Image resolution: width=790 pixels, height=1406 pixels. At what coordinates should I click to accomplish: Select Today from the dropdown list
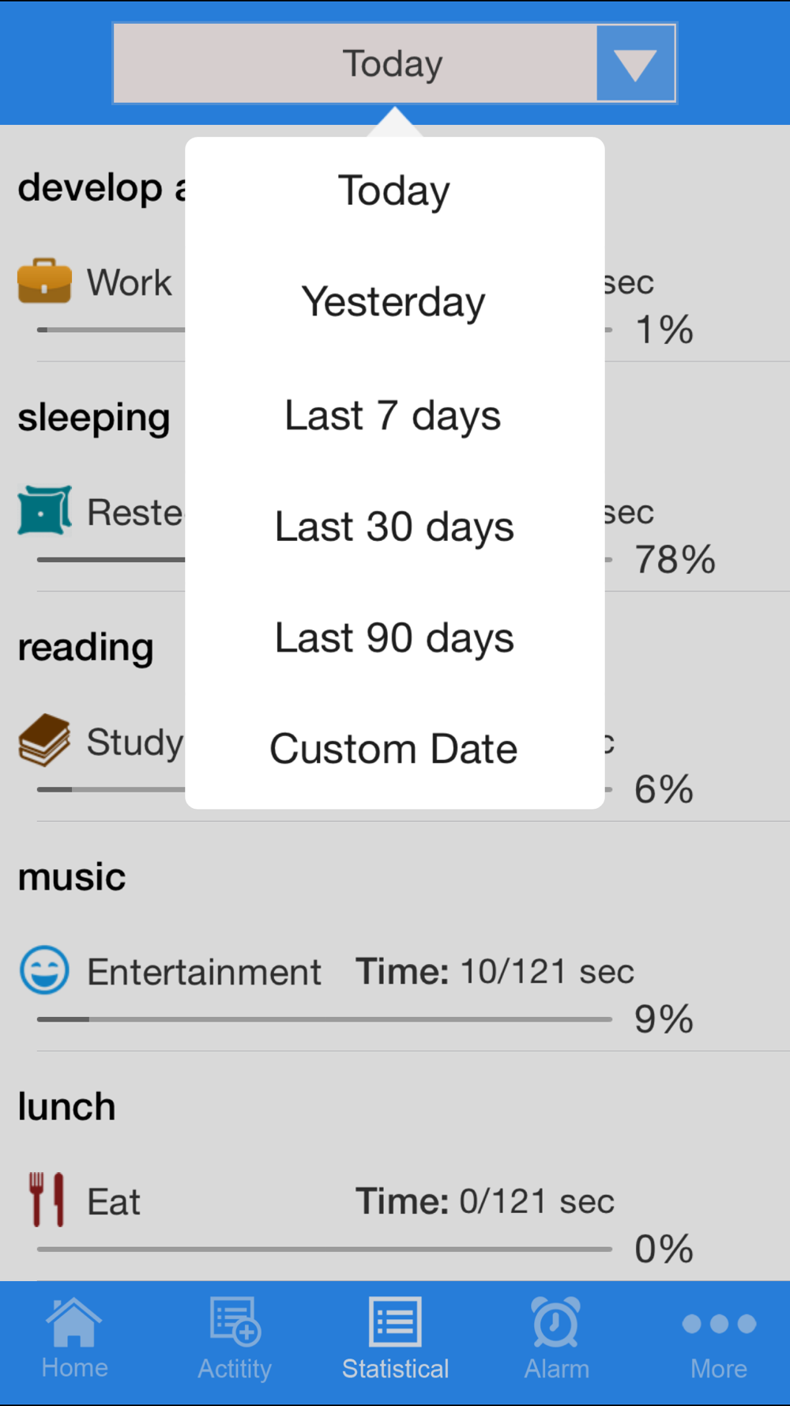[x=394, y=191]
